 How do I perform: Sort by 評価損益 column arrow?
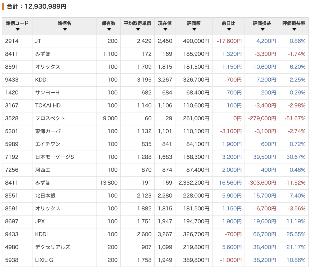pyautogui.click(x=262, y=29)
